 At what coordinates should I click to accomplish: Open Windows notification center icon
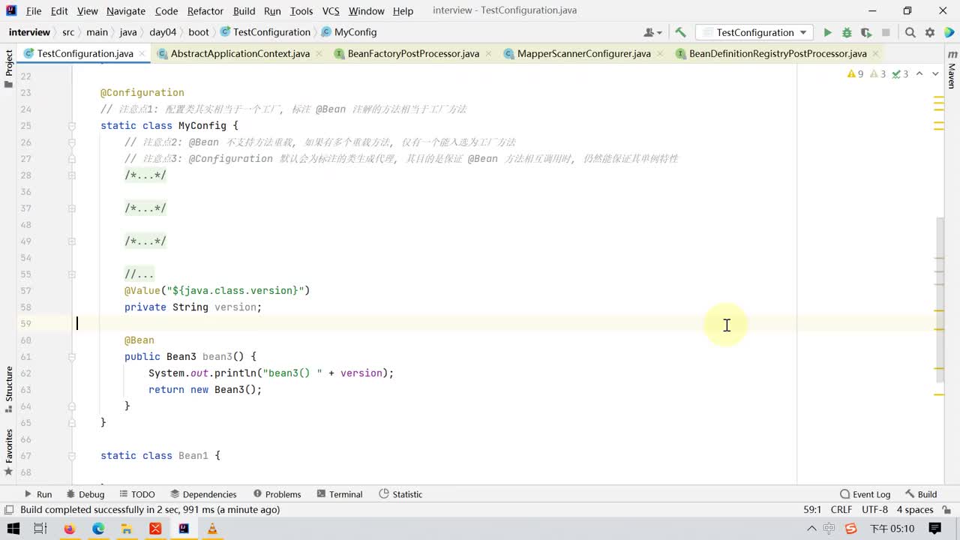click(934, 529)
